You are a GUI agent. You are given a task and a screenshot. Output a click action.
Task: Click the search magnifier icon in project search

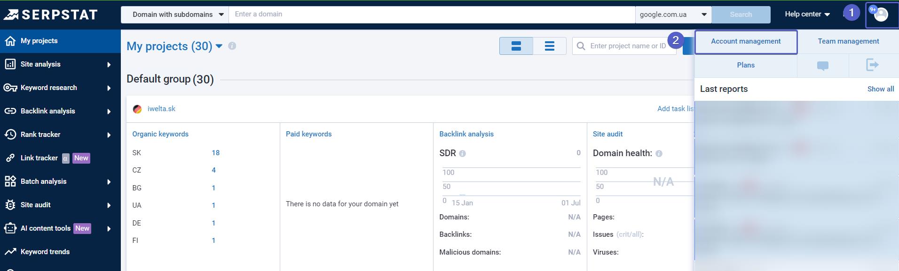[581, 46]
